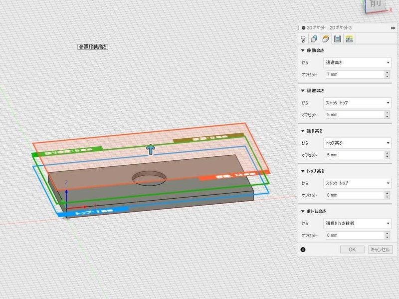Image resolution: width=399 pixels, height=299 pixels.
Task: Open the トップ高さ 'から' dropdown showing ストック トップ
Action: click(x=357, y=183)
